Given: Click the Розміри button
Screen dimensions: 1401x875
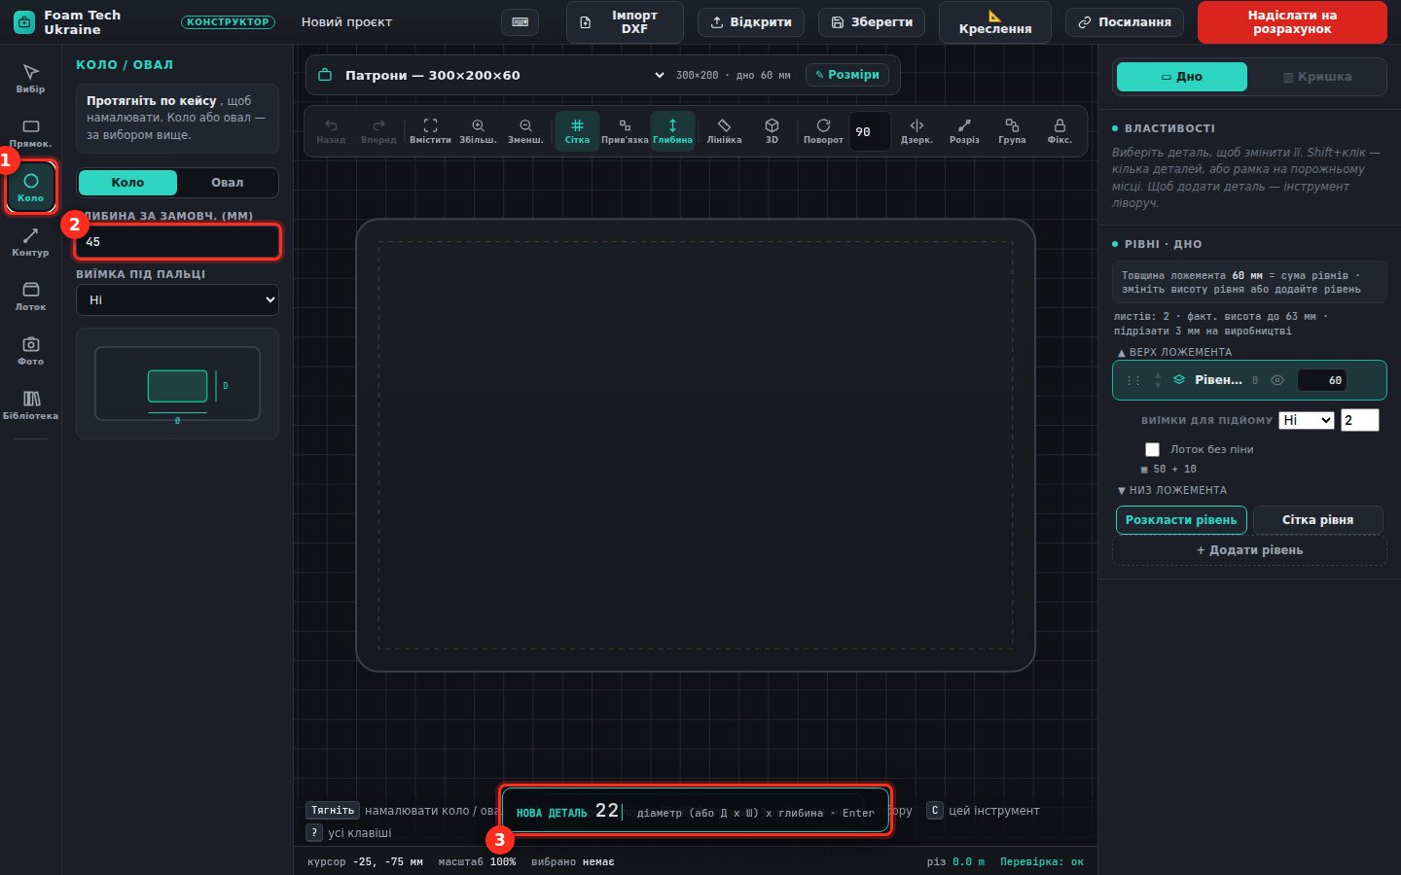Looking at the screenshot, I should pyautogui.click(x=847, y=75).
